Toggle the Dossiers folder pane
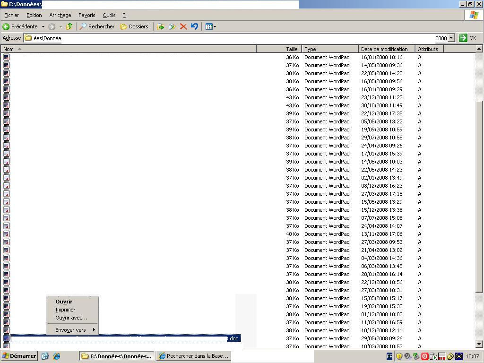484x363 pixels. (x=134, y=26)
